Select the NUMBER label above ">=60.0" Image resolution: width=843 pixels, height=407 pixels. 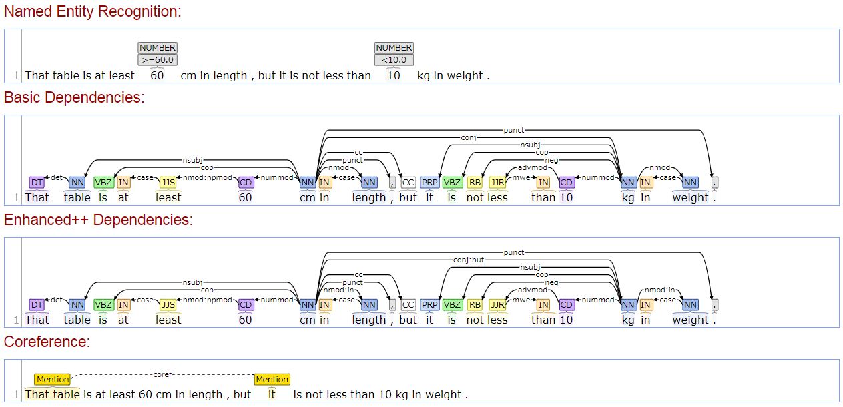[157, 48]
